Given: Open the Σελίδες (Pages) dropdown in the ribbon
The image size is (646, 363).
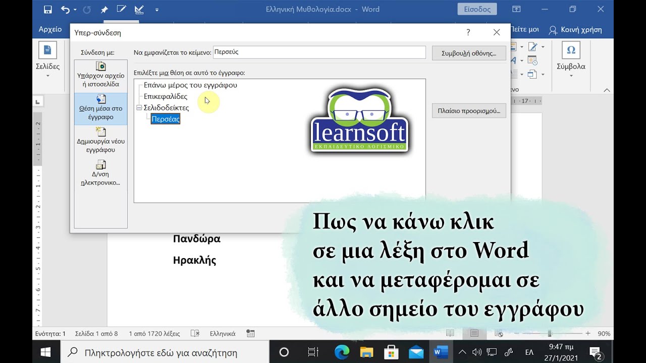Looking at the screenshot, I should pos(48,60).
